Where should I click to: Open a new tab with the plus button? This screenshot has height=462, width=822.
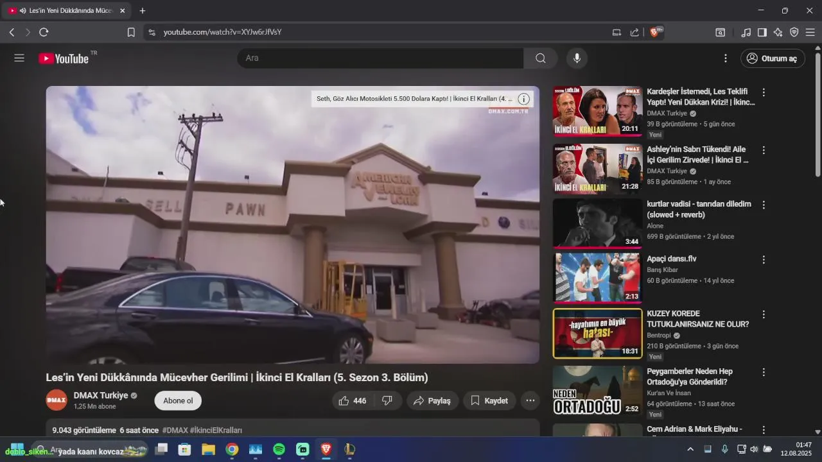point(143,11)
